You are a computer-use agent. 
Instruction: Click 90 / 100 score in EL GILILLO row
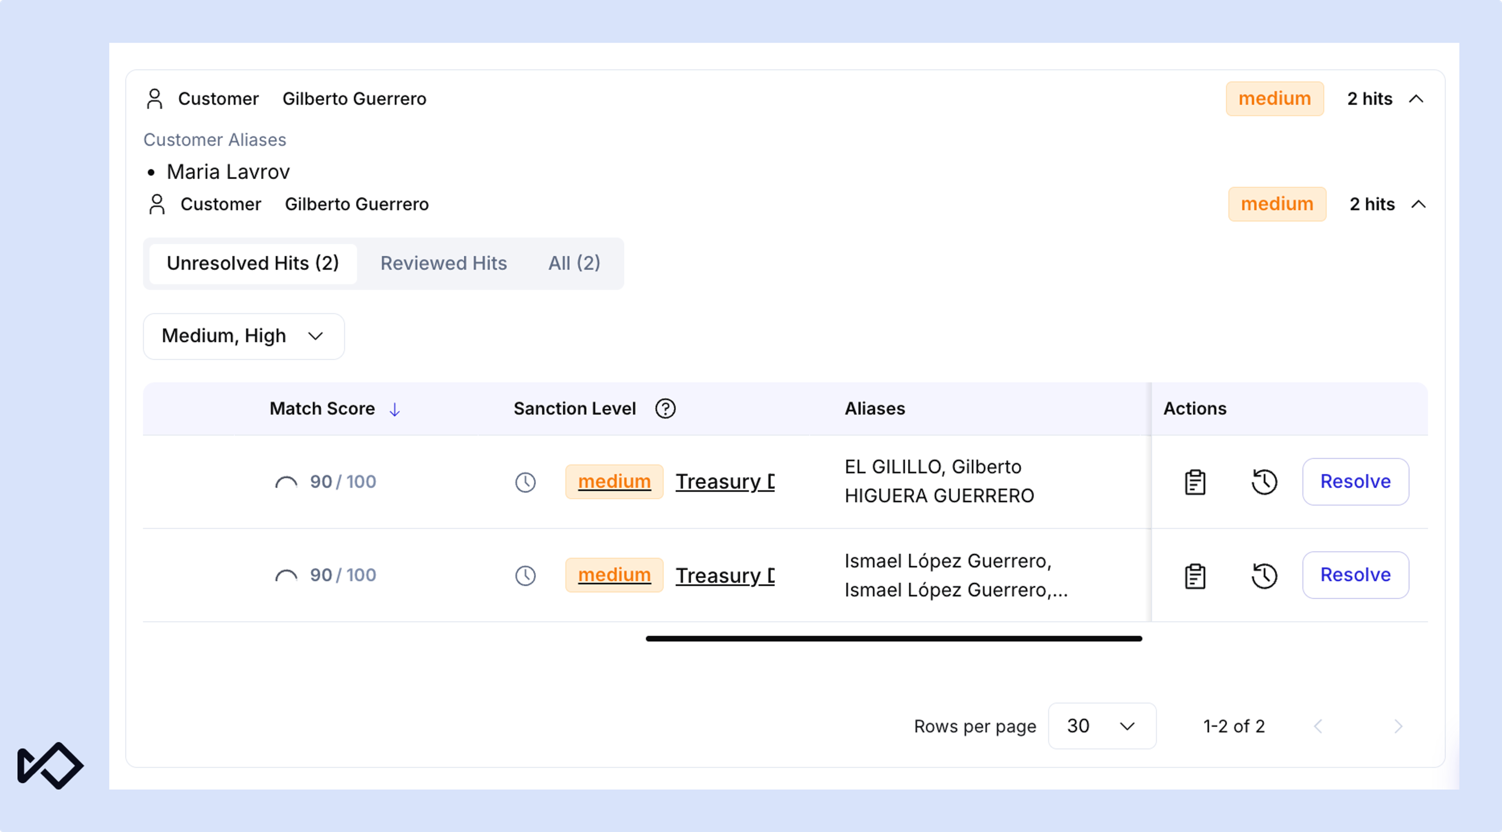click(343, 482)
